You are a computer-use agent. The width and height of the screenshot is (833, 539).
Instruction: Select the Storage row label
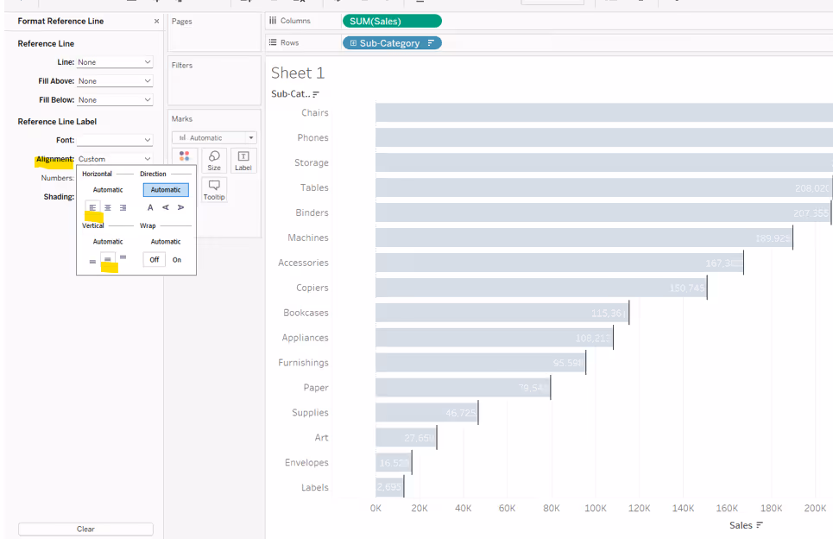click(x=312, y=162)
